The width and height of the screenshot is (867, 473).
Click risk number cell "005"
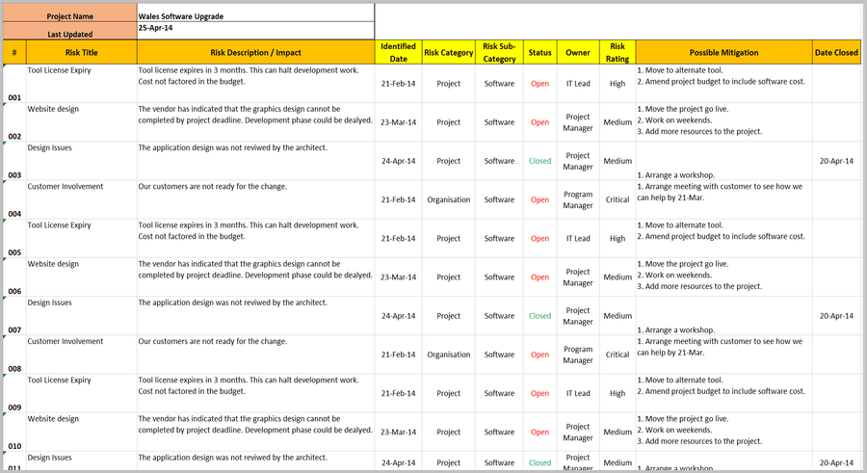point(14,239)
